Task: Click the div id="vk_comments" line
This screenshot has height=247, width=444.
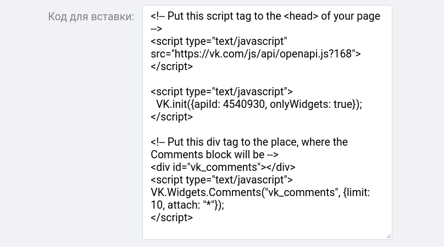Action: point(223,167)
